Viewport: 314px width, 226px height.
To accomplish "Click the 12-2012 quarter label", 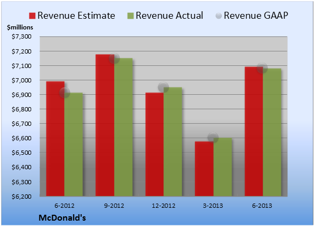I will pyautogui.click(x=163, y=206).
